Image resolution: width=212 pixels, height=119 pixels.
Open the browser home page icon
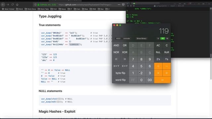click(x=17, y=5)
